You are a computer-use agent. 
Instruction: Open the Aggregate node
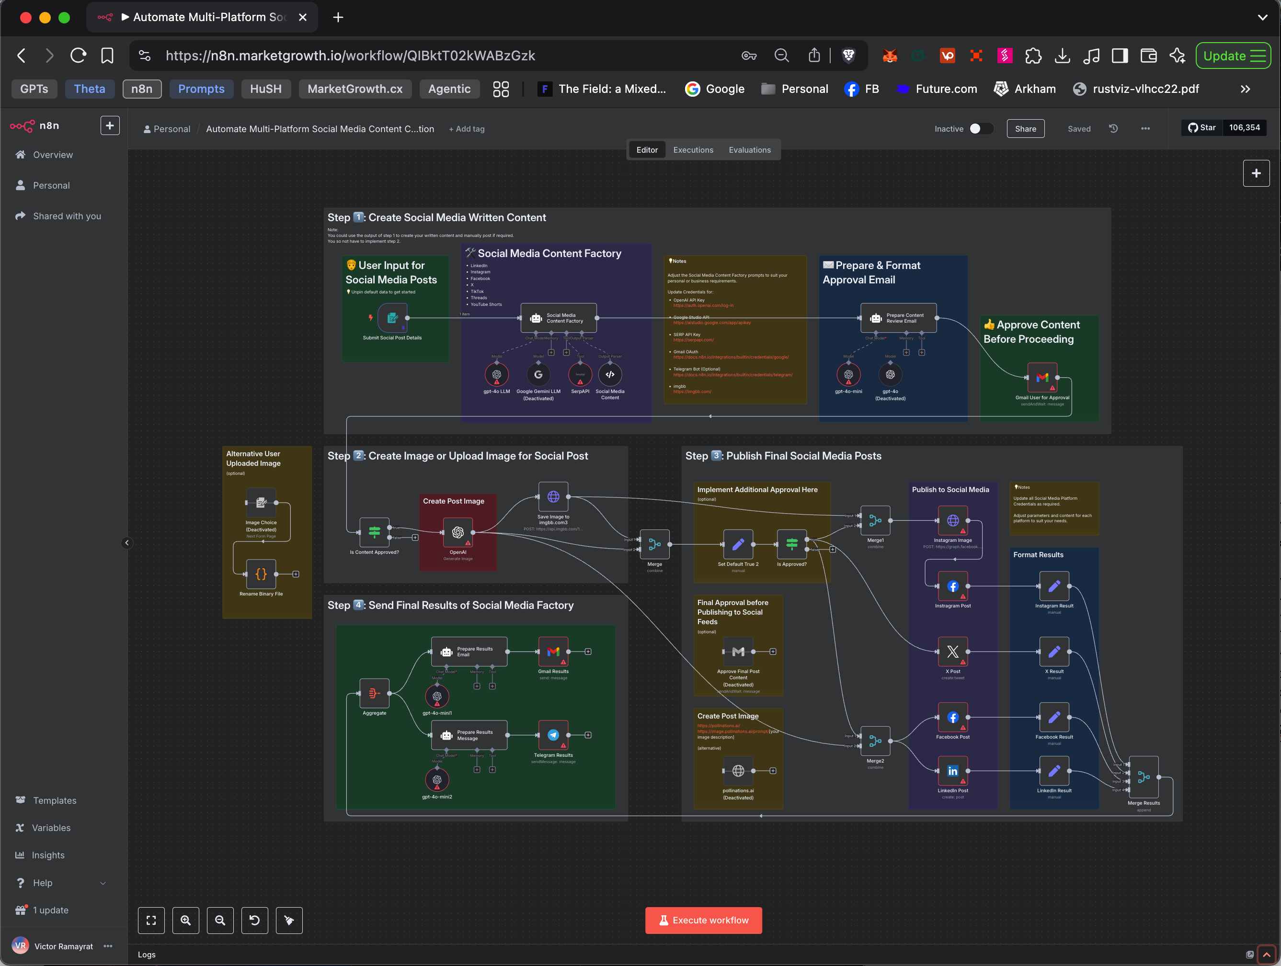(x=374, y=694)
